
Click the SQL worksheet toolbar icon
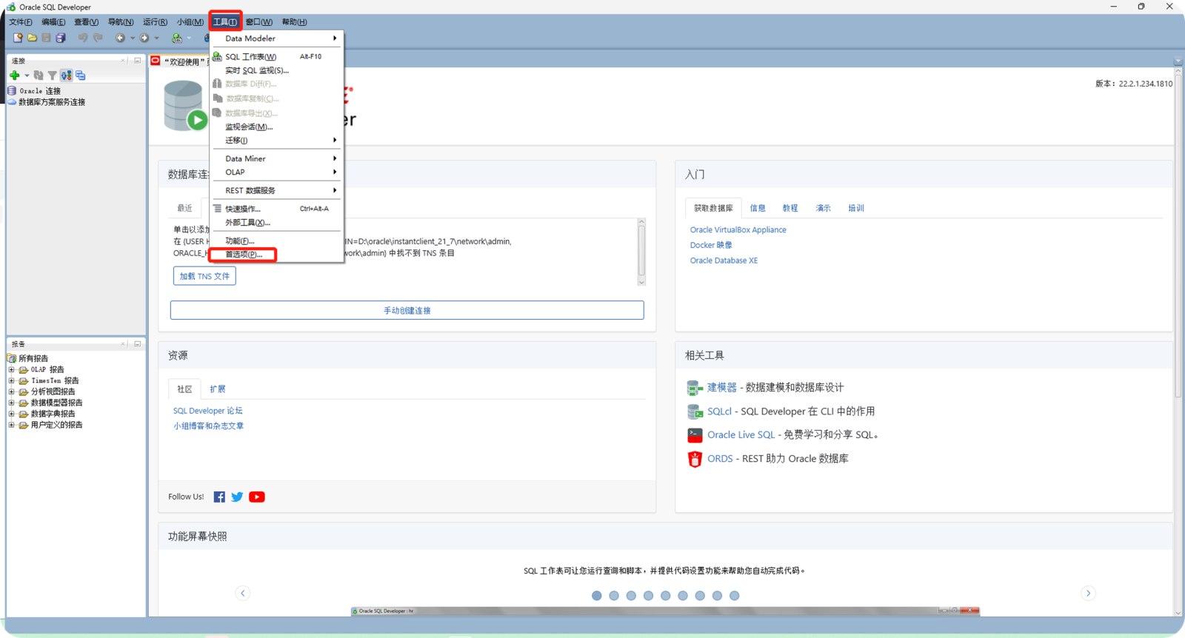point(177,38)
